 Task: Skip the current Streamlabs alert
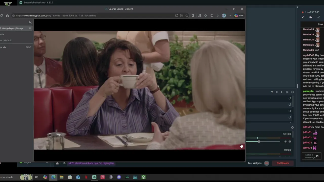click(282, 92)
